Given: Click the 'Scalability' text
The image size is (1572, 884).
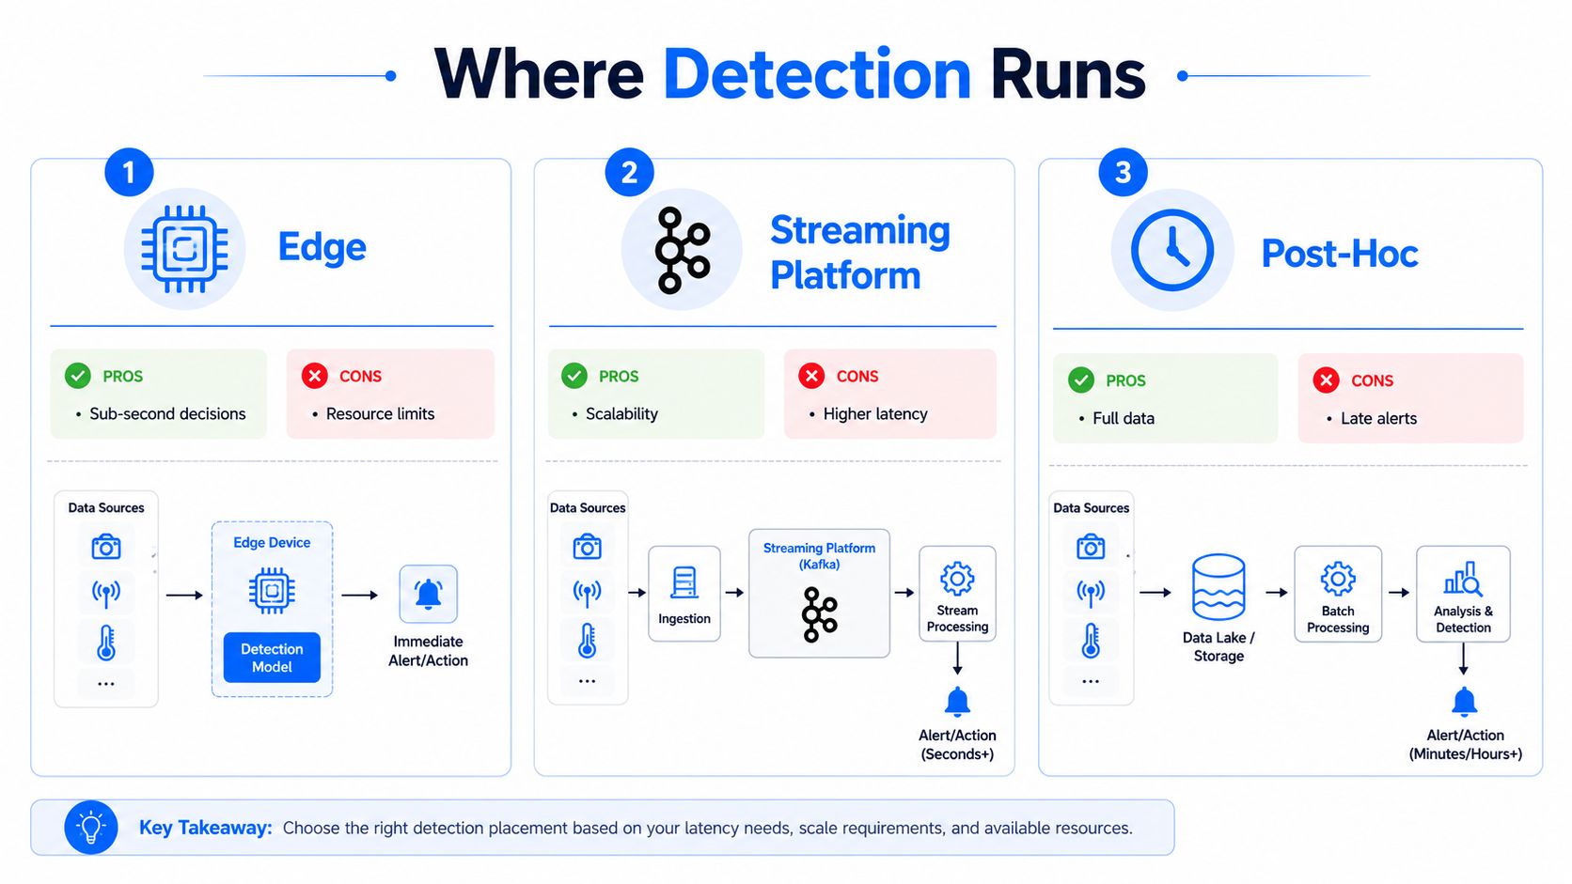Looking at the screenshot, I should [621, 414].
